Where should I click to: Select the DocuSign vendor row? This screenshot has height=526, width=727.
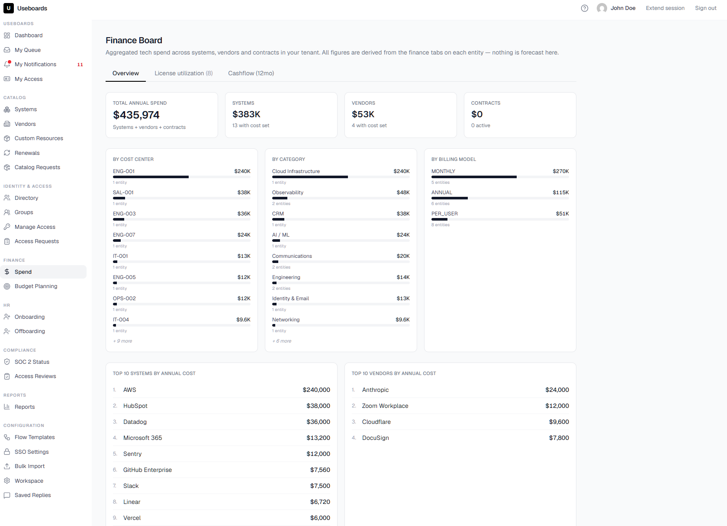point(460,438)
